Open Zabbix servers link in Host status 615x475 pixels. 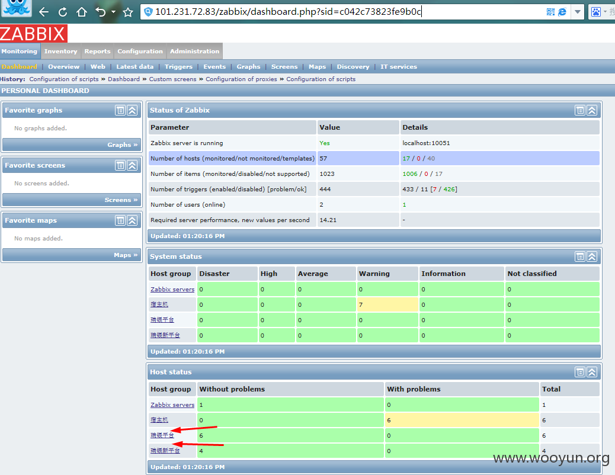point(172,405)
